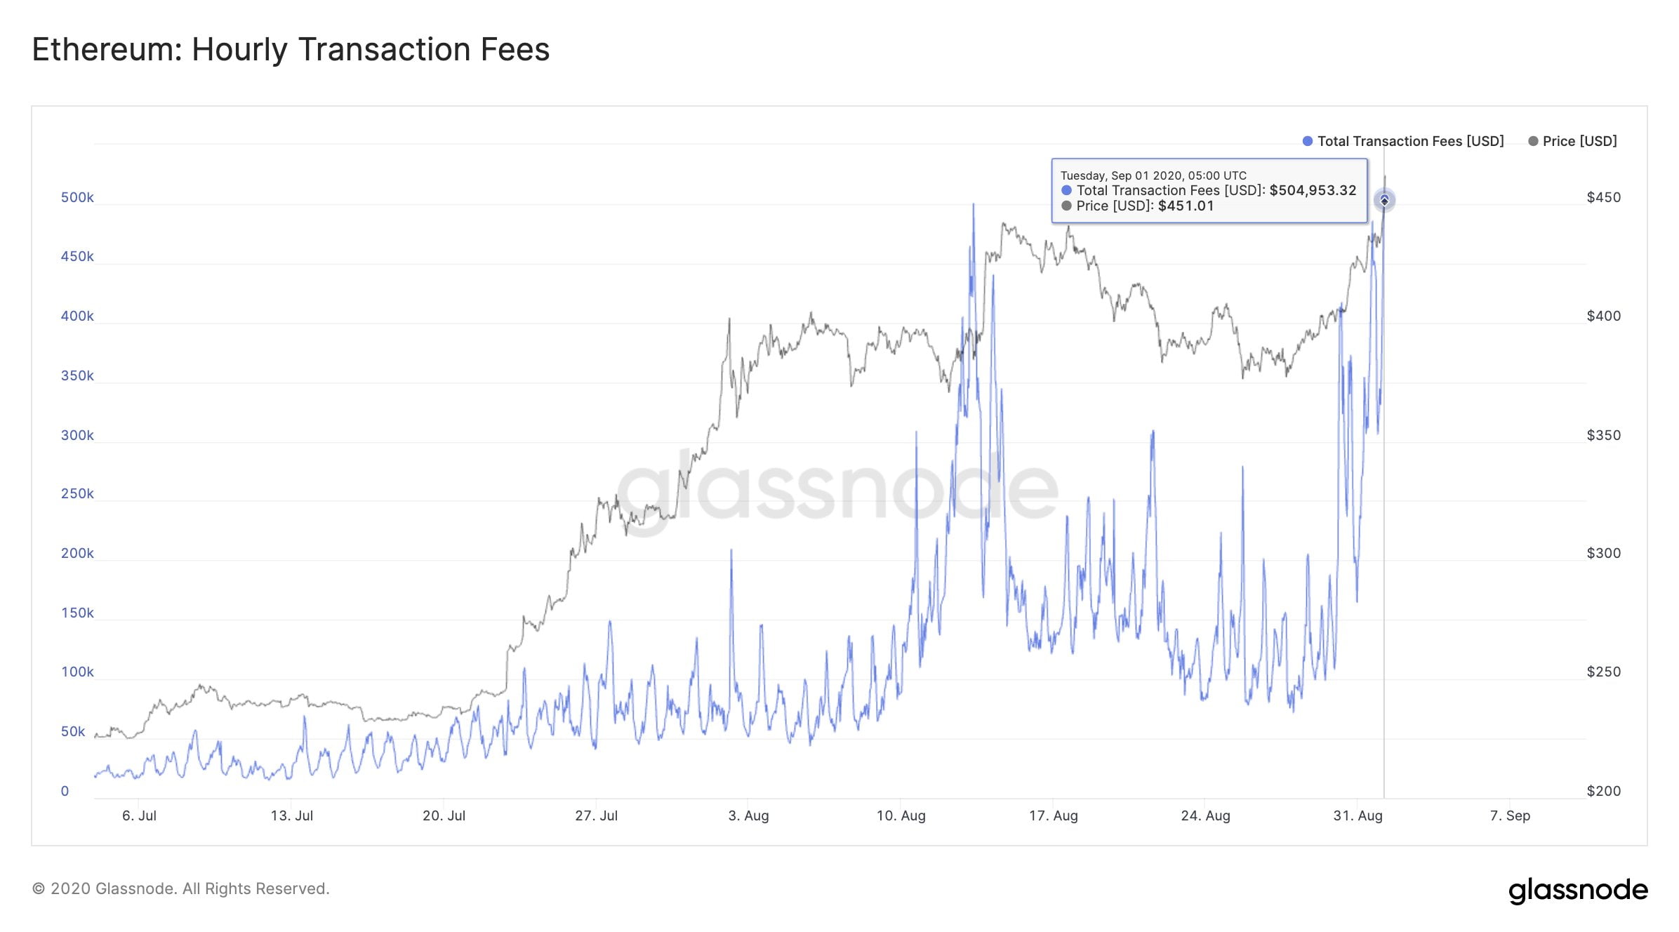Toggle the Price [USD] series label
The image size is (1679, 932).
click(x=1579, y=141)
